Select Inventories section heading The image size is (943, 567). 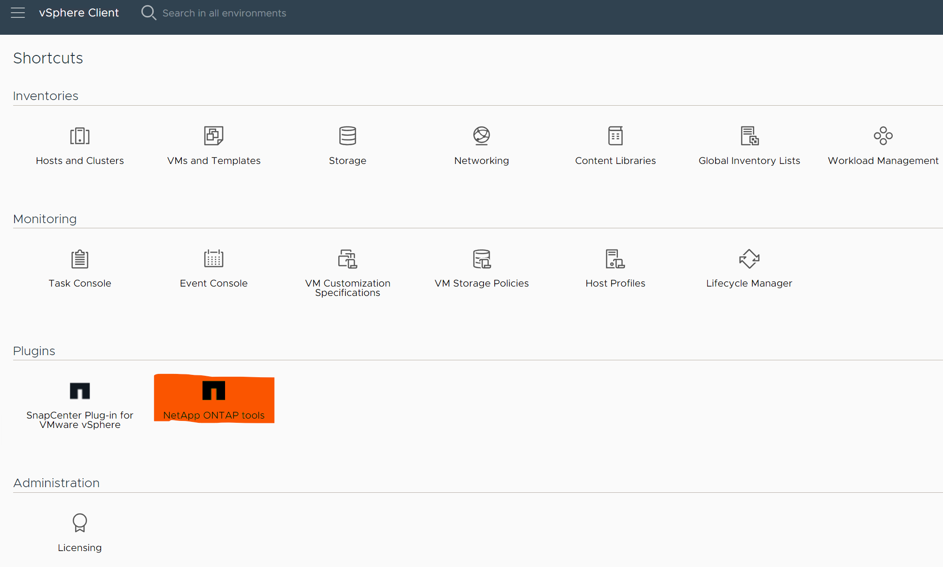[x=45, y=96]
